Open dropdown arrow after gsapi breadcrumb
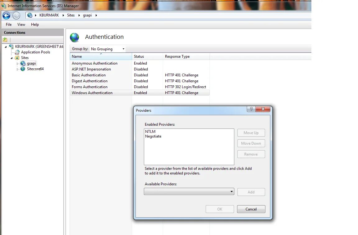Viewport: 358px width, 235px height. click(96, 15)
